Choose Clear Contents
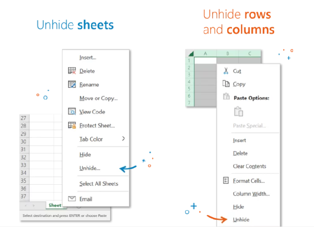 point(250,166)
